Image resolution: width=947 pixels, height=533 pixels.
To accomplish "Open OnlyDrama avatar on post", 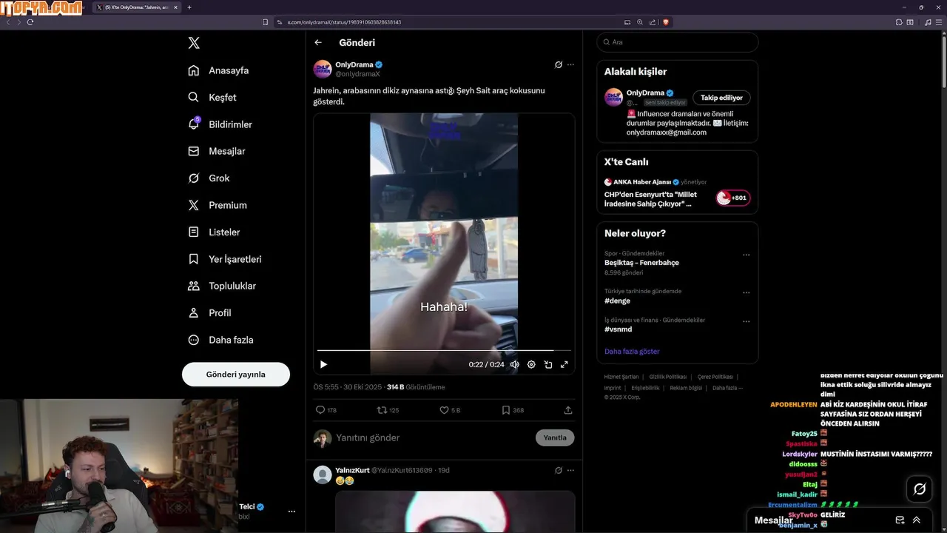I will pos(323,69).
